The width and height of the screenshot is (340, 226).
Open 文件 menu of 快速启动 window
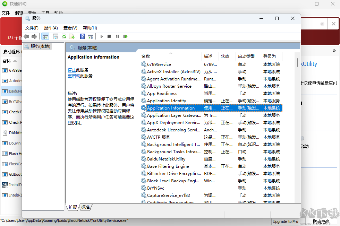point(6,13)
